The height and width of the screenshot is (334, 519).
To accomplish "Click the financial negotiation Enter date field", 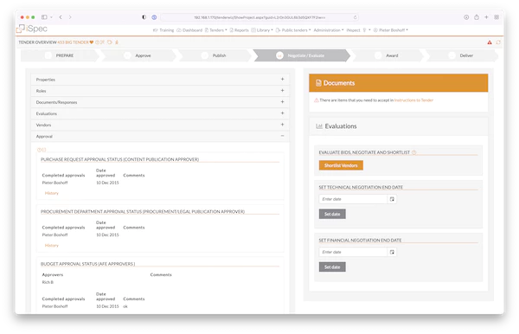I will coord(353,252).
